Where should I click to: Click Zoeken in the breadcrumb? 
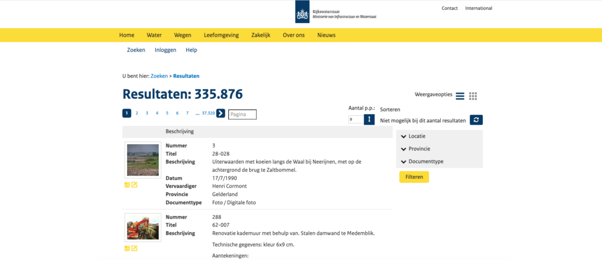pyautogui.click(x=159, y=76)
